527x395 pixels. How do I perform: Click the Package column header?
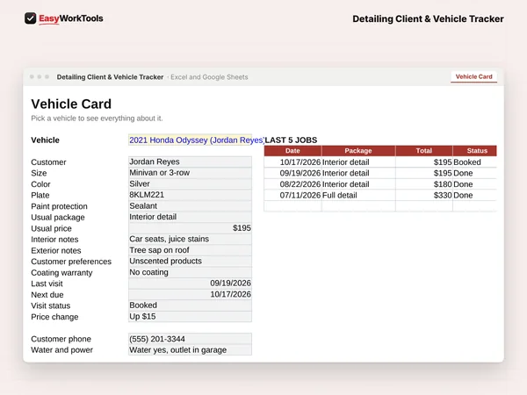[x=358, y=151]
